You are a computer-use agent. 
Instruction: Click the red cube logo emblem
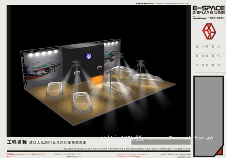pyautogui.click(x=209, y=31)
